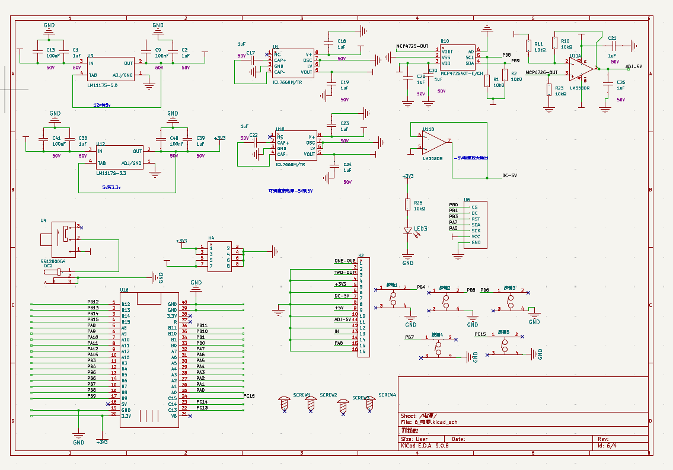The image size is (673, 470).
Task: Select the U12 LM1117S-3.3 regulator body
Action: [x=120, y=158]
